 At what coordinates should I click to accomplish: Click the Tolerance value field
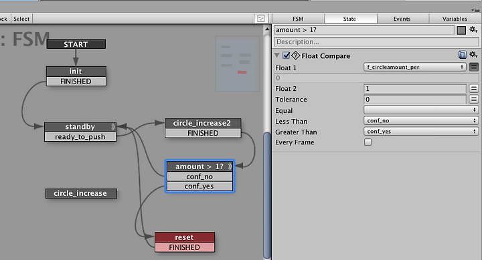(414, 99)
